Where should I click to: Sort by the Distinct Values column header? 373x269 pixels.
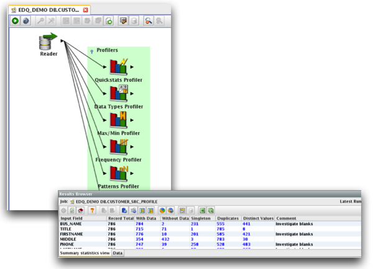tap(258, 218)
